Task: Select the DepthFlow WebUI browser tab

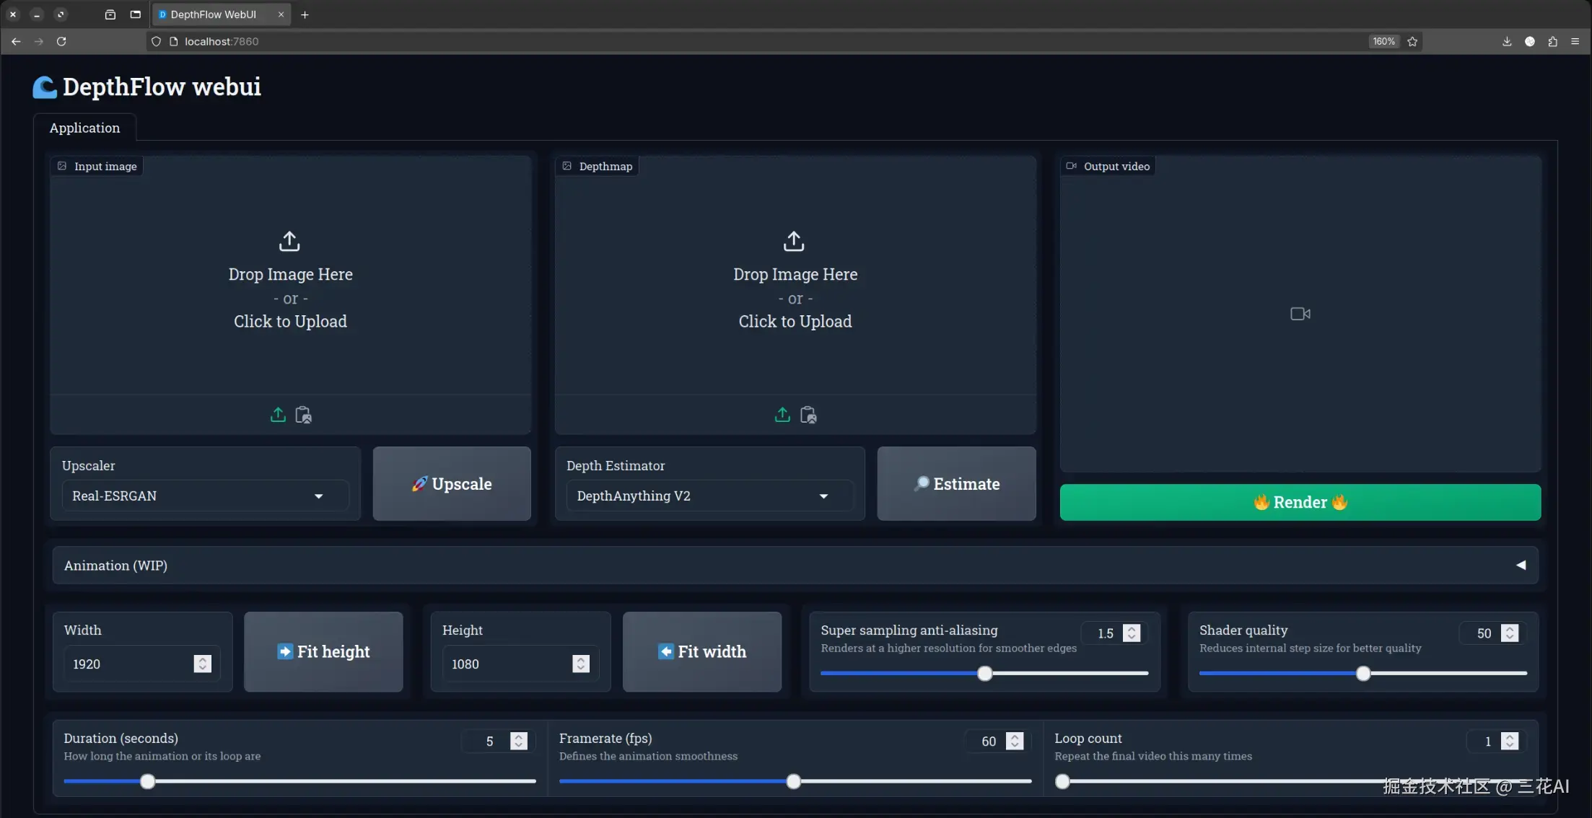Action: coord(213,14)
